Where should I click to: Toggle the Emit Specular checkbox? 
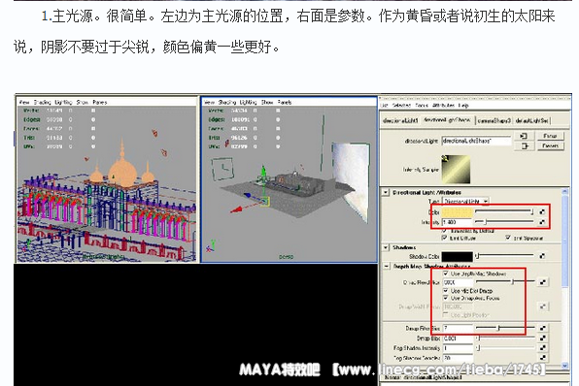(508, 238)
